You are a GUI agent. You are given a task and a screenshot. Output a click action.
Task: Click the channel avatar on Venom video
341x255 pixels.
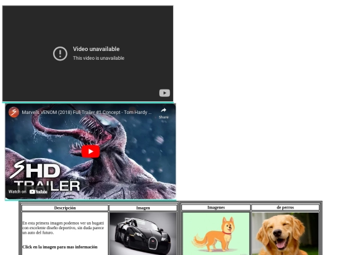(x=14, y=112)
